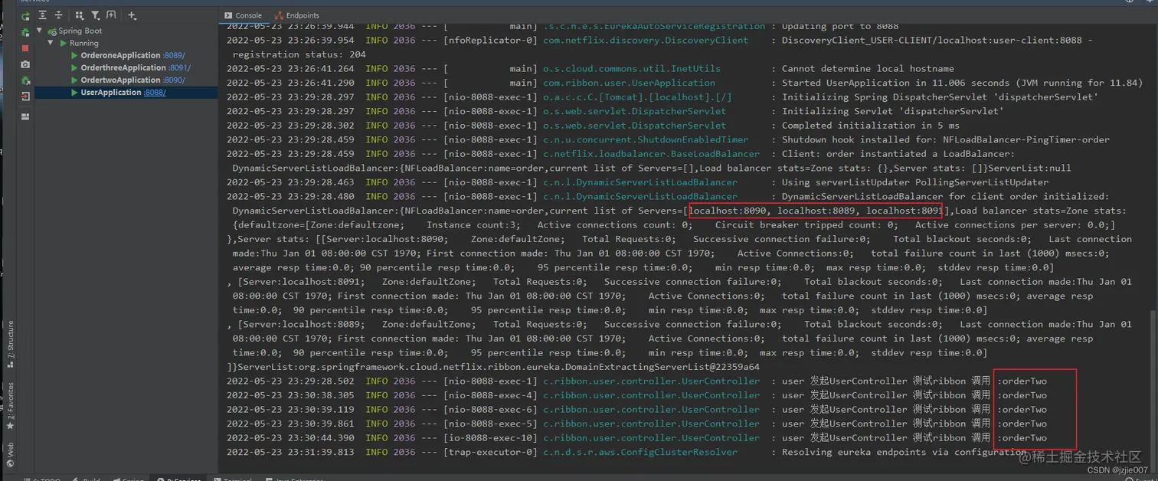Image resolution: width=1158 pixels, height=481 pixels.
Task: Select OrderoneApplication in the services tree
Action: click(x=120, y=56)
